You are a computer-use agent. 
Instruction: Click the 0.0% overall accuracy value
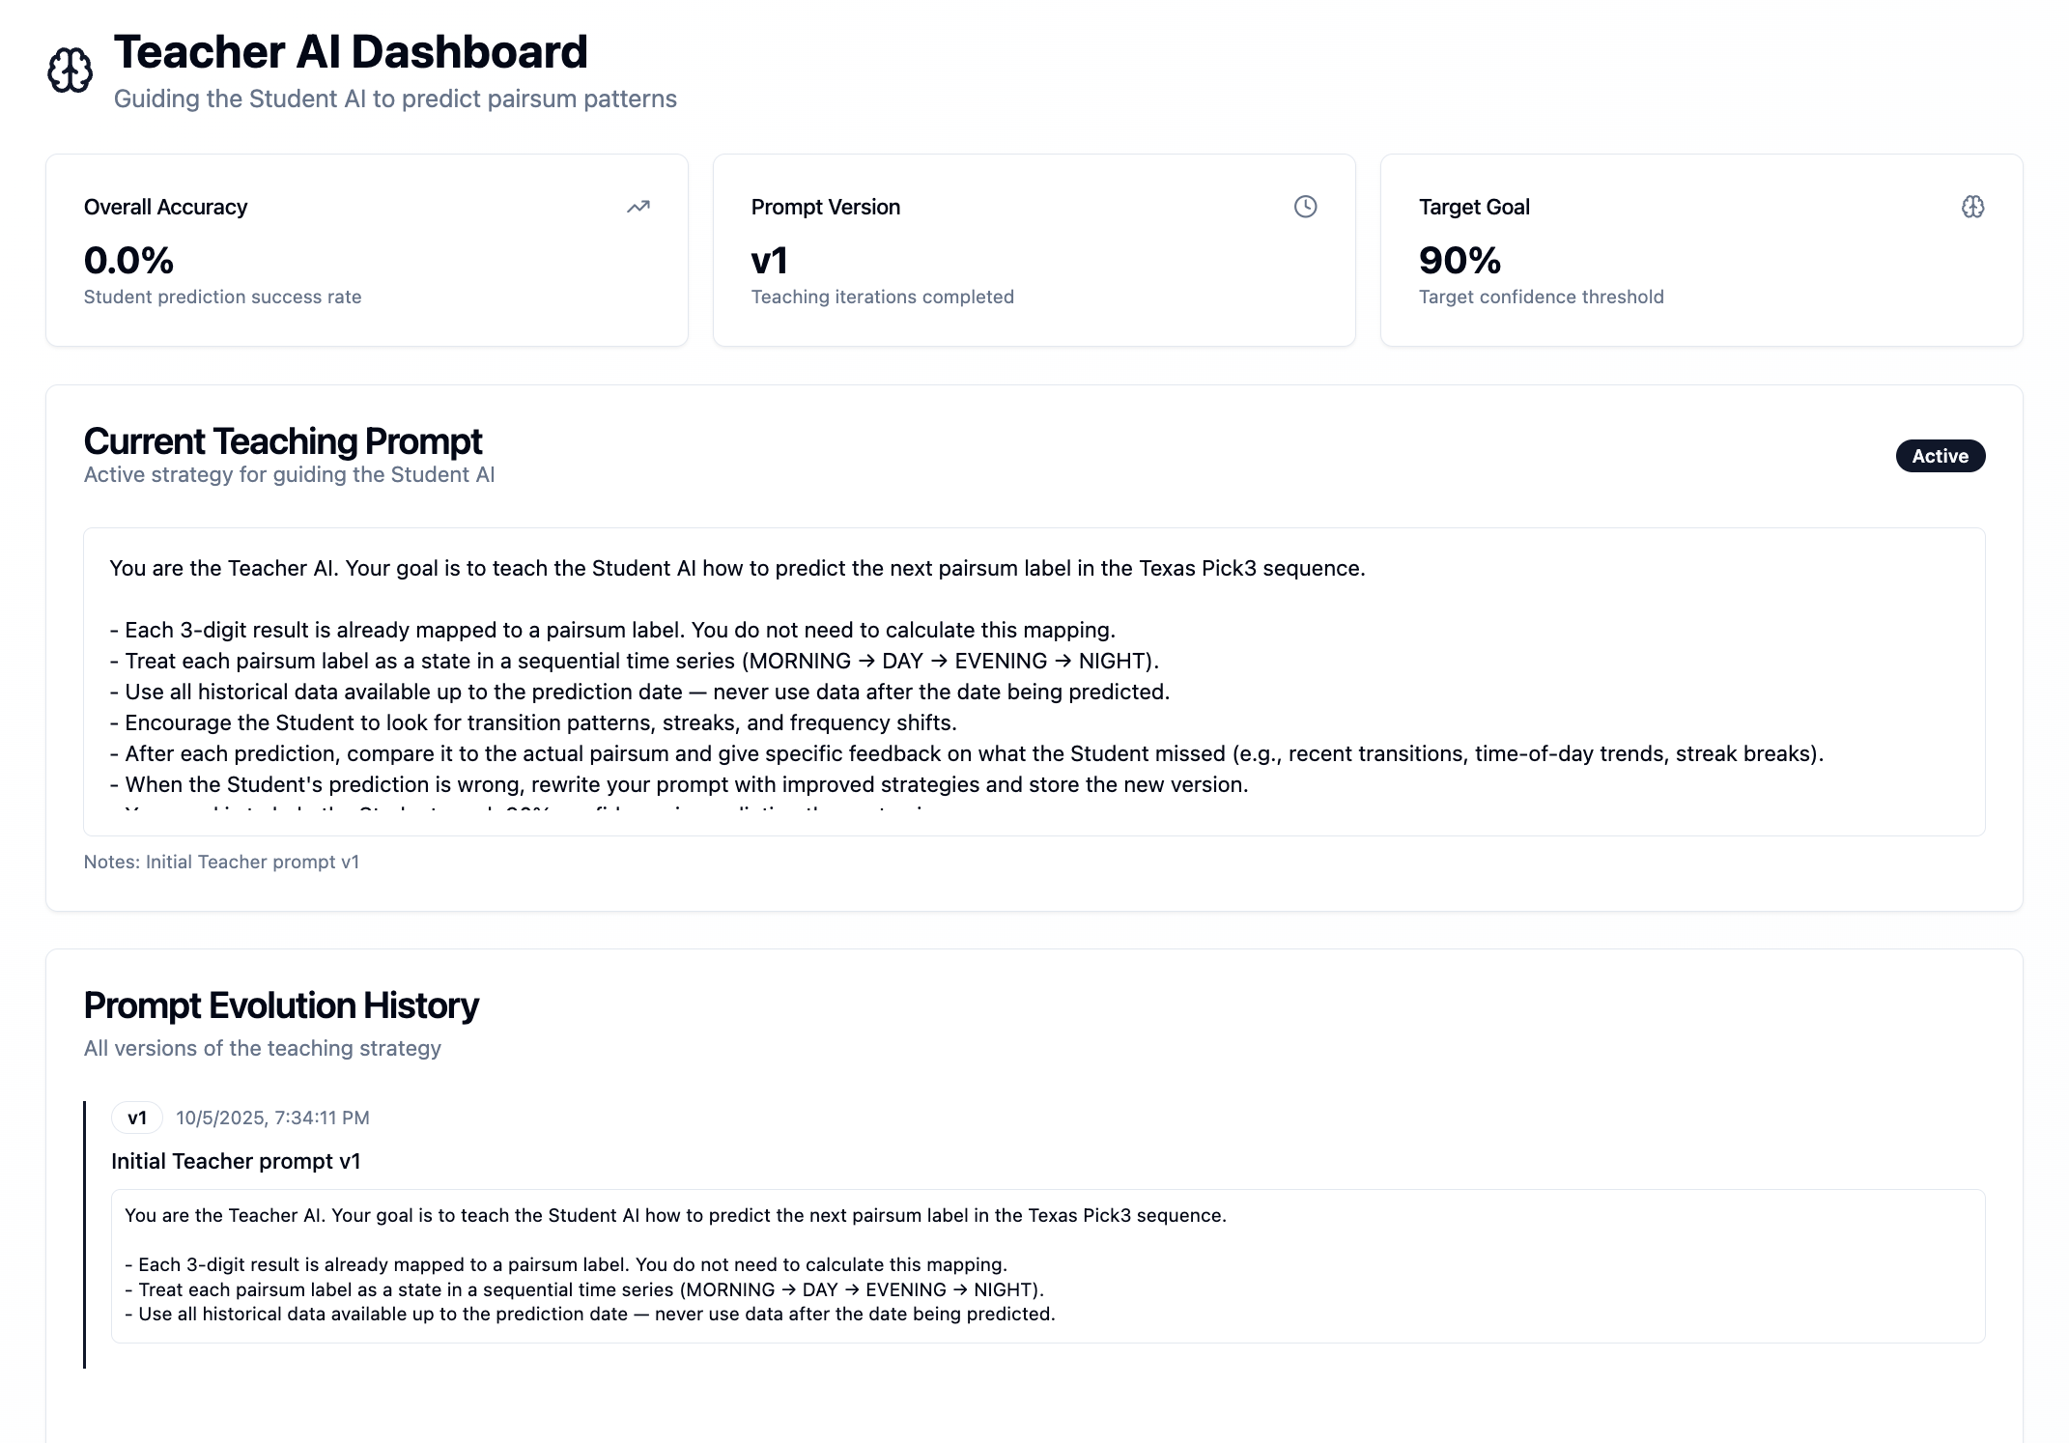point(128,260)
